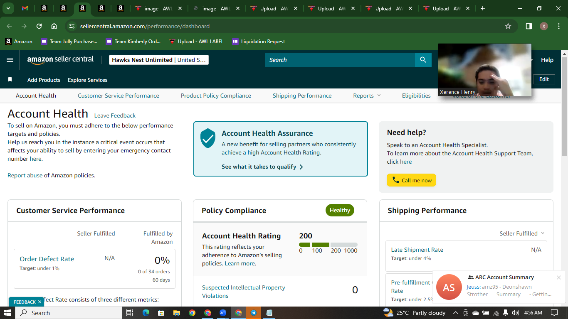
Task: Click the Chrome address bar URL
Action: pyautogui.click(x=145, y=26)
